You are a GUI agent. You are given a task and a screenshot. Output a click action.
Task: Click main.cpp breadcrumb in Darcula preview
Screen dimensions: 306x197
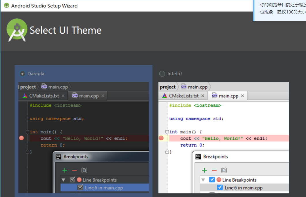point(58,87)
